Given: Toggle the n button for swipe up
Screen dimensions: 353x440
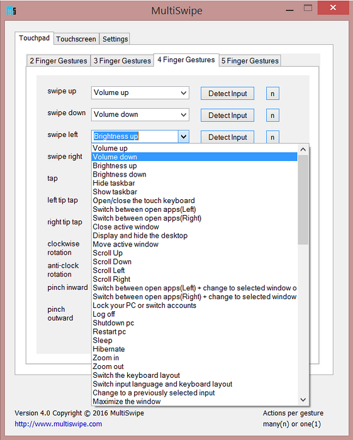Looking at the screenshot, I should 272,94.
